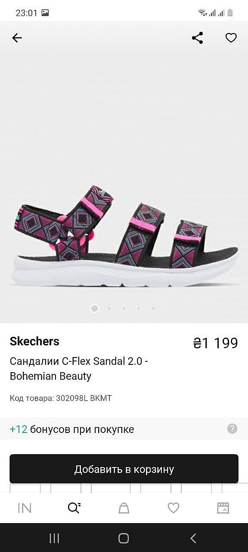The height and width of the screenshot is (552, 248).
Task: Click the bonus help question mark icon
Action: coord(232,429)
